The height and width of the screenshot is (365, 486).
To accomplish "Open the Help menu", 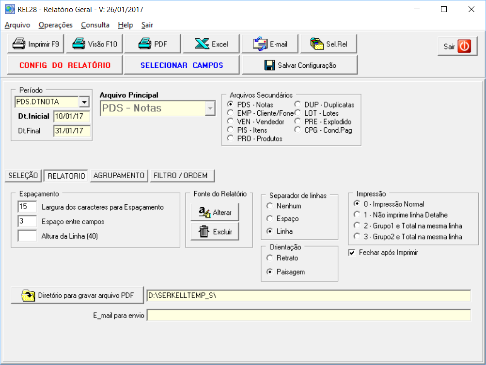I will [125, 25].
